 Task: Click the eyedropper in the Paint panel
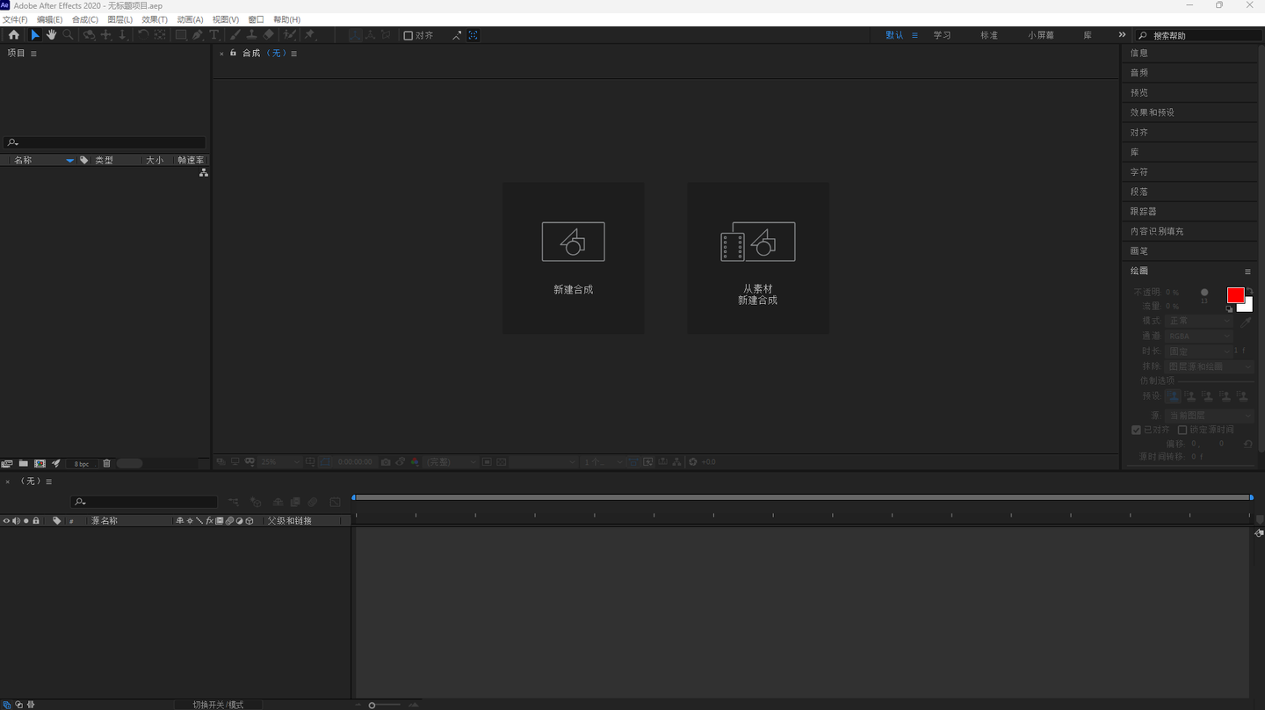click(1246, 322)
